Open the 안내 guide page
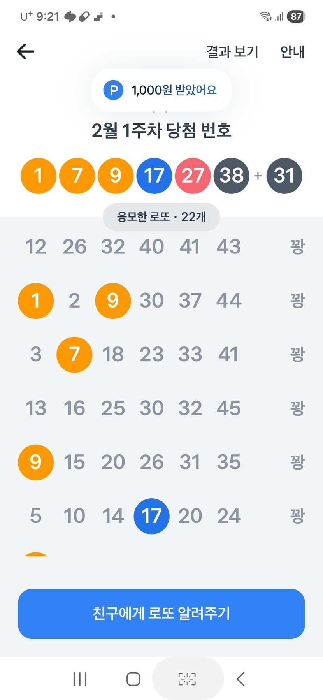The width and height of the screenshot is (323, 700). pos(292,52)
